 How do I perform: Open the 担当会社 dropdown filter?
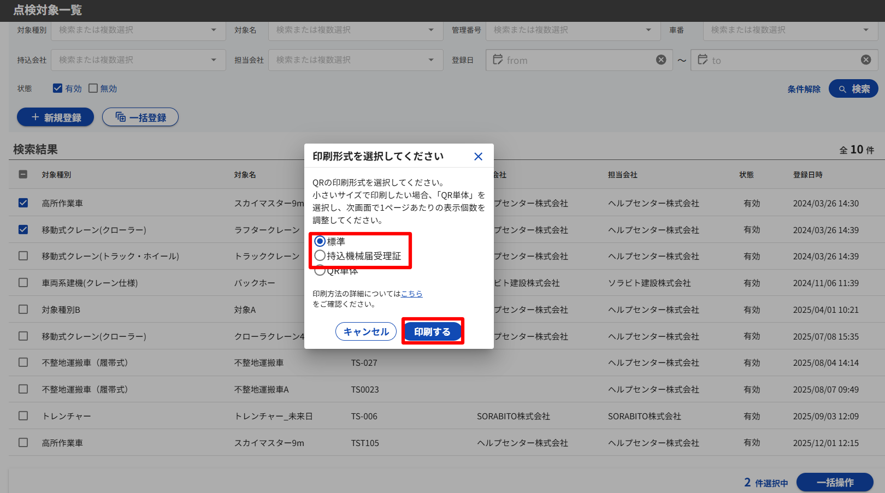[356, 60]
